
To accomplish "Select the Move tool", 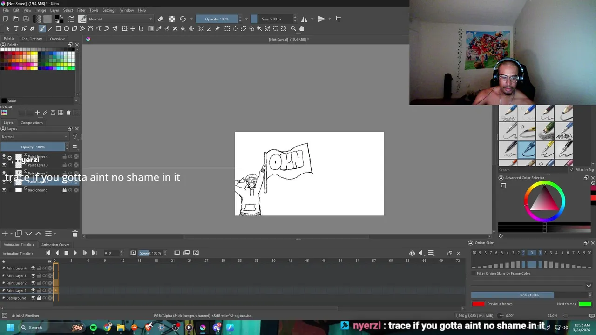I will coord(133,29).
